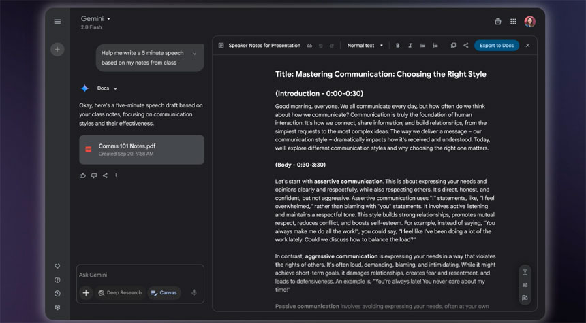Share the Gemini response

pos(105,175)
